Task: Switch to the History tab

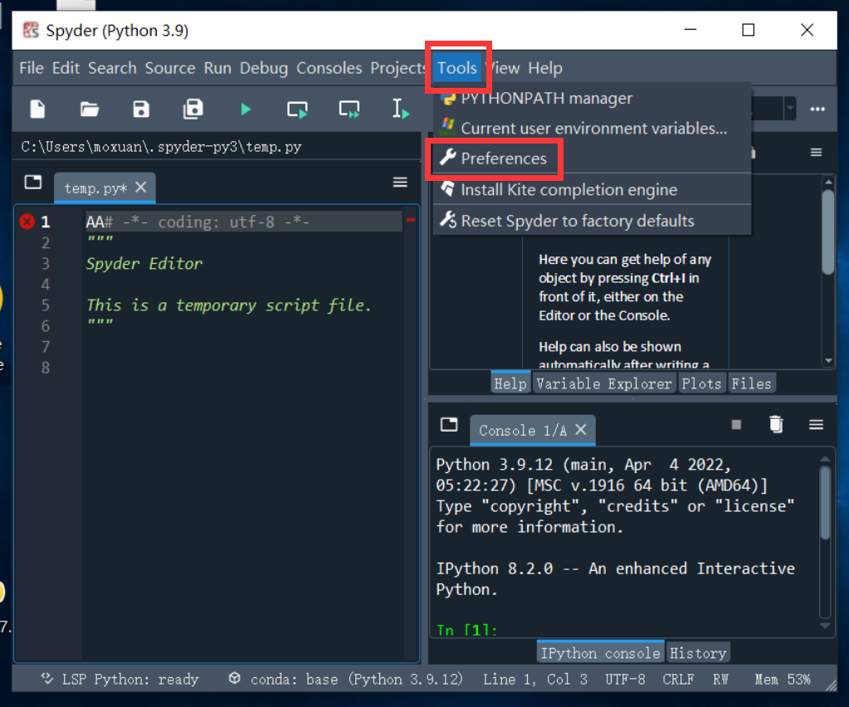Action: pyautogui.click(x=698, y=652)
